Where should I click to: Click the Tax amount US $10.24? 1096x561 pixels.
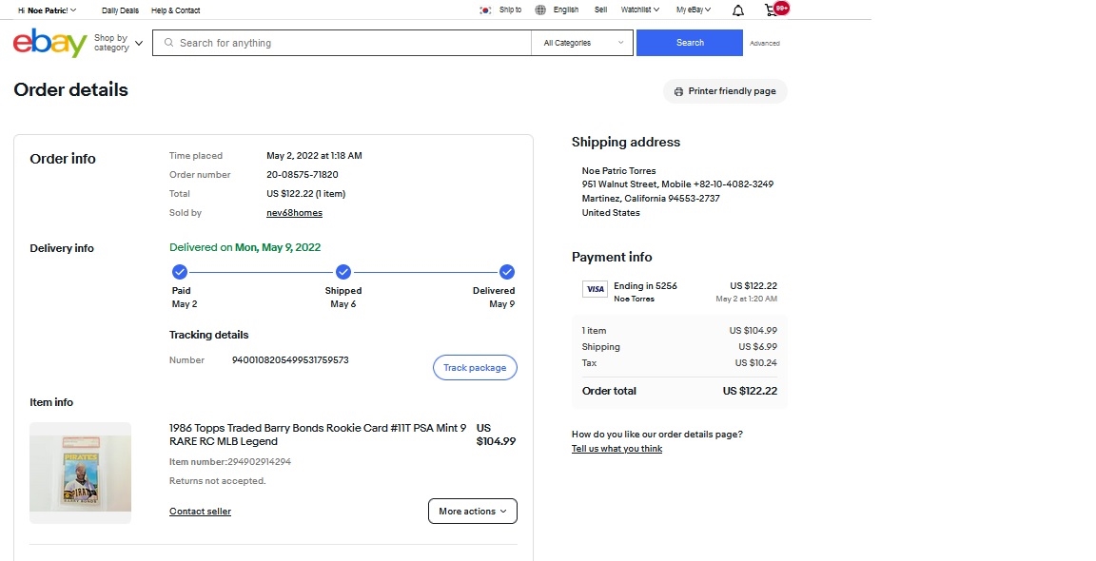(755, 363)
